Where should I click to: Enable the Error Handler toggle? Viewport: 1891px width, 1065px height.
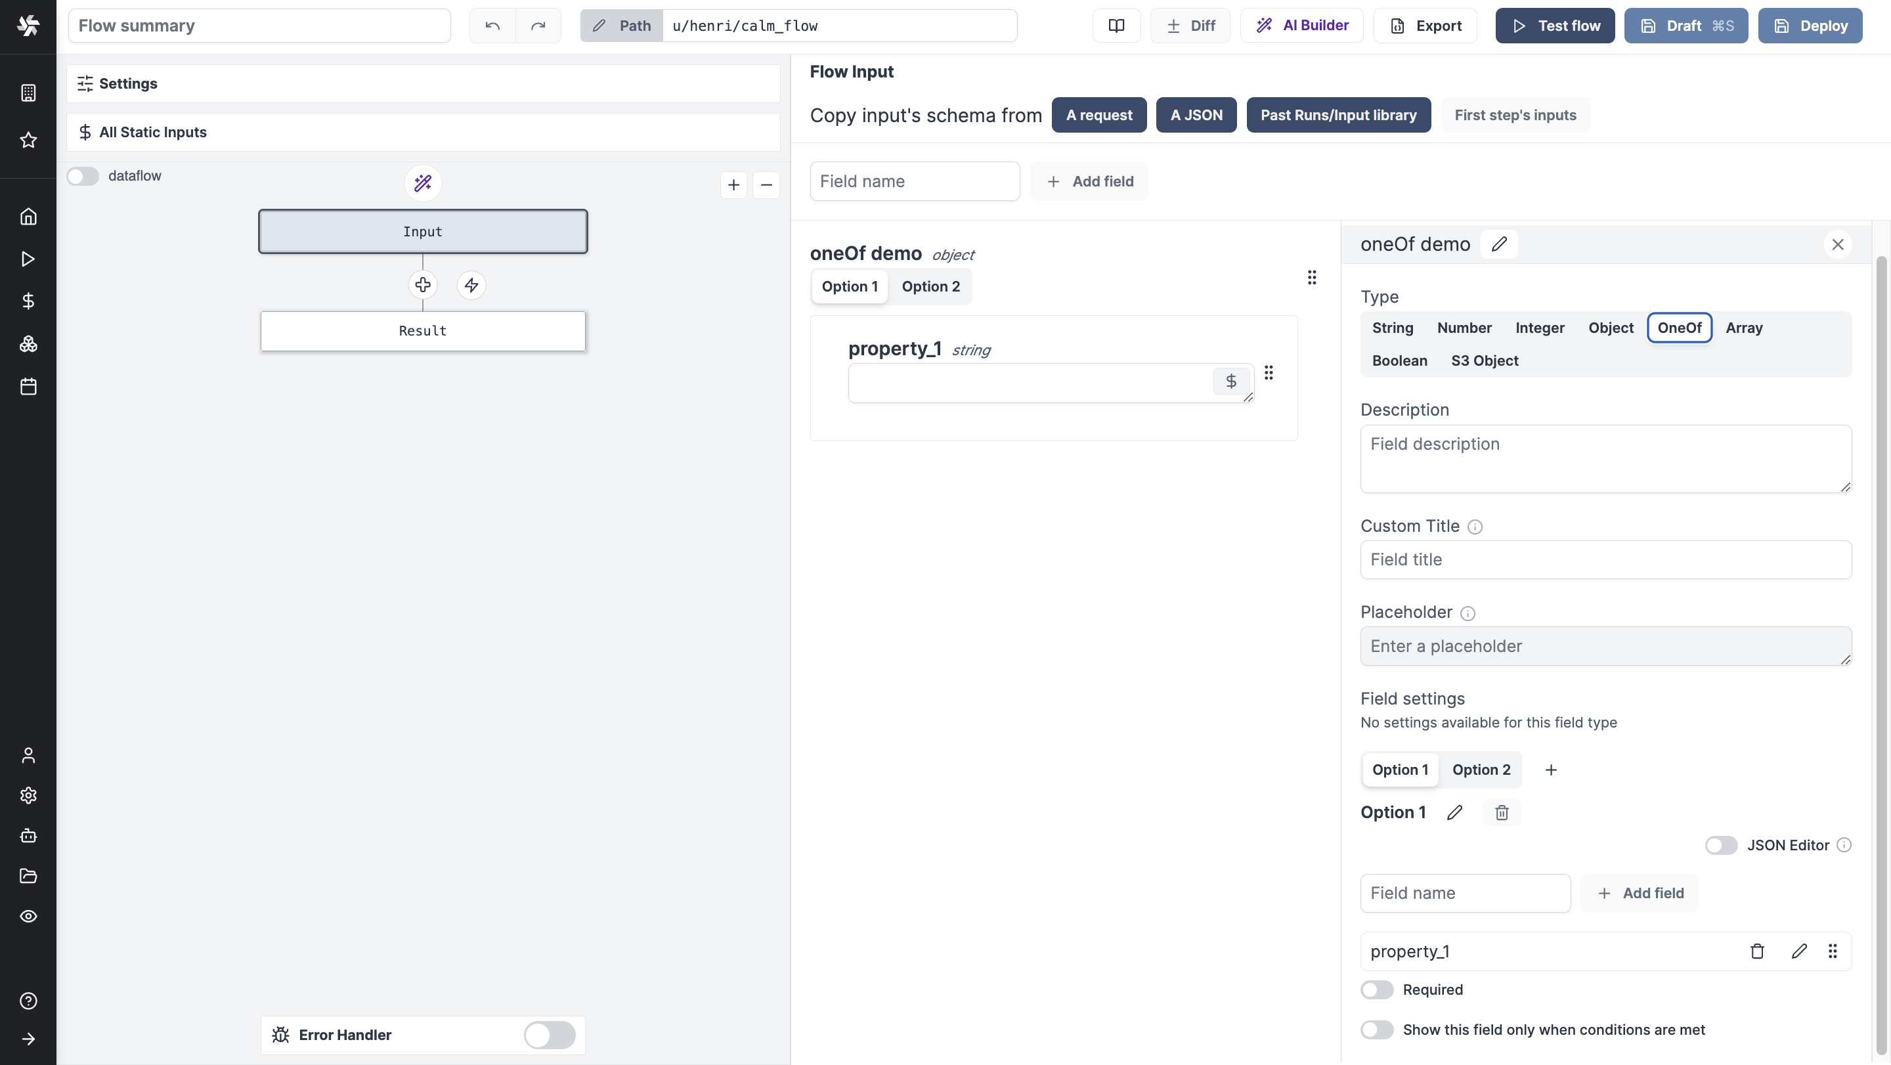coord(549,1035)
